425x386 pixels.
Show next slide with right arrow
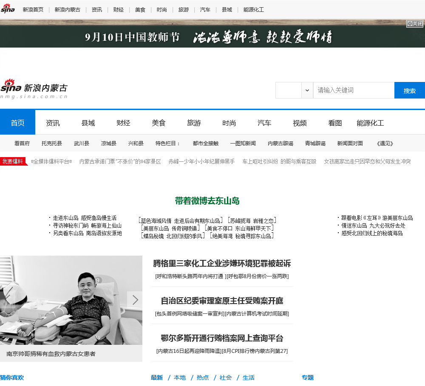click(135, 300)
